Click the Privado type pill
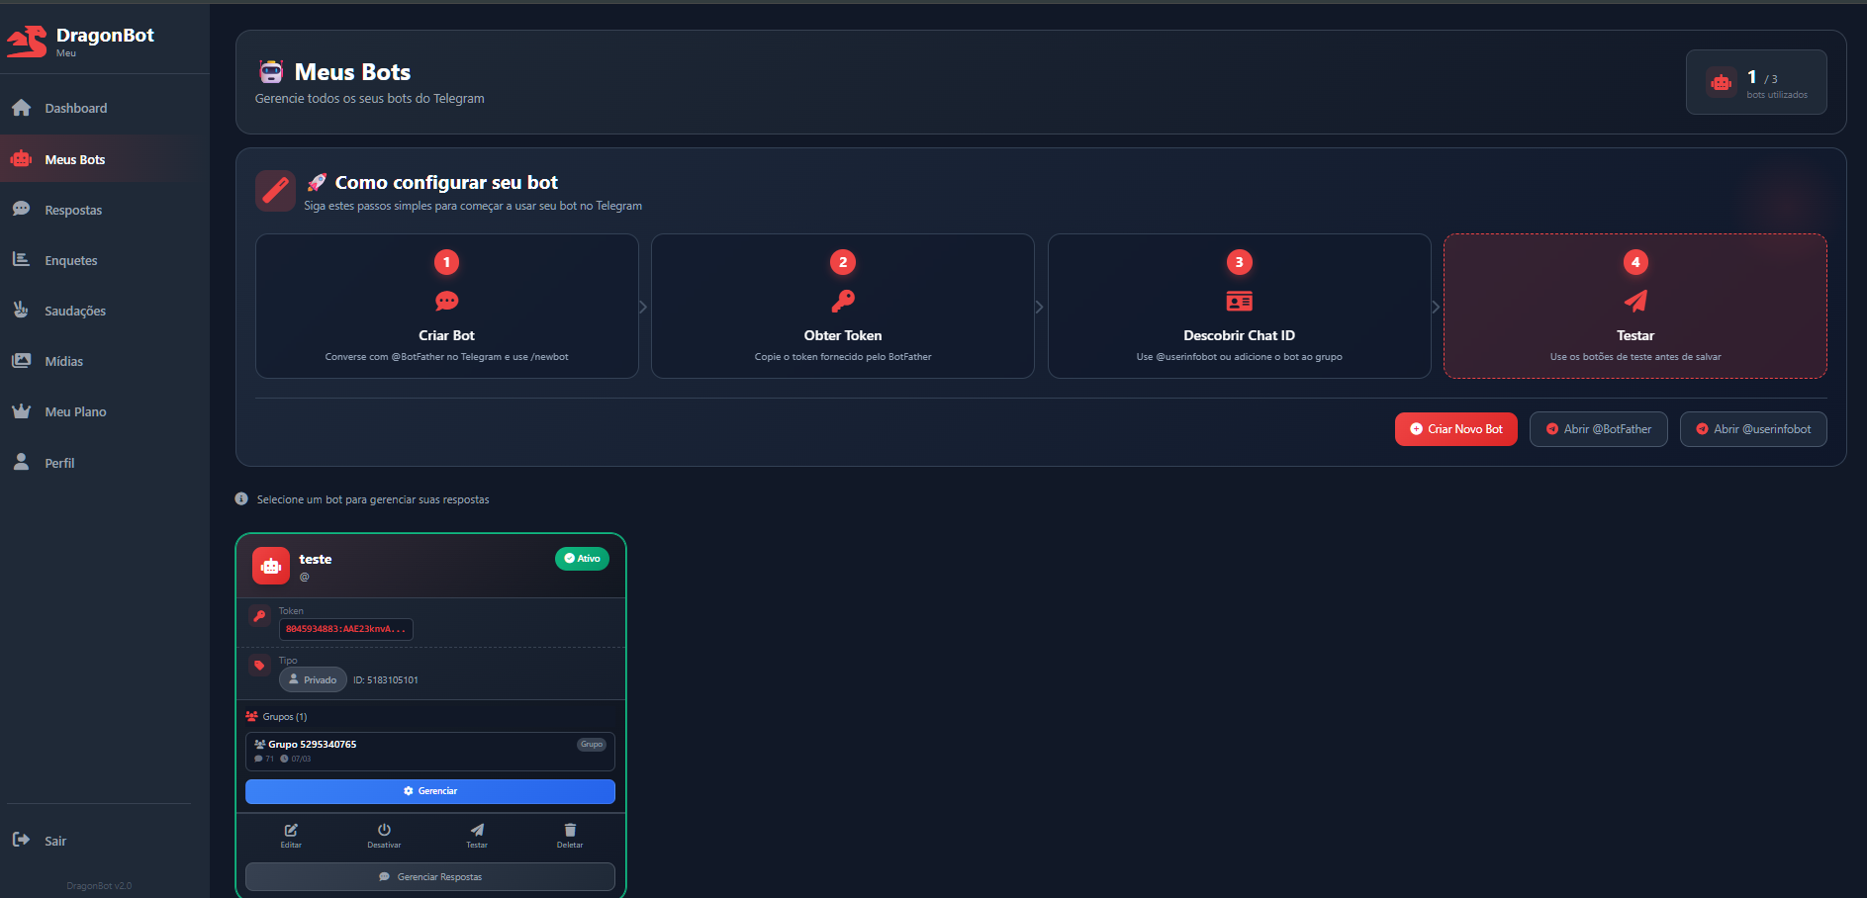The image size is (1867, 898). click(312, 679)
